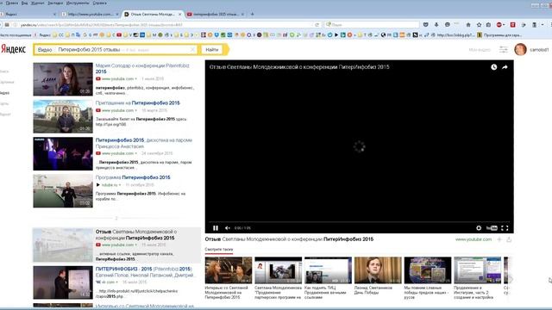Show next related videos with right arrow
Viewport: 552px width, 310px height.
point(511,279)
